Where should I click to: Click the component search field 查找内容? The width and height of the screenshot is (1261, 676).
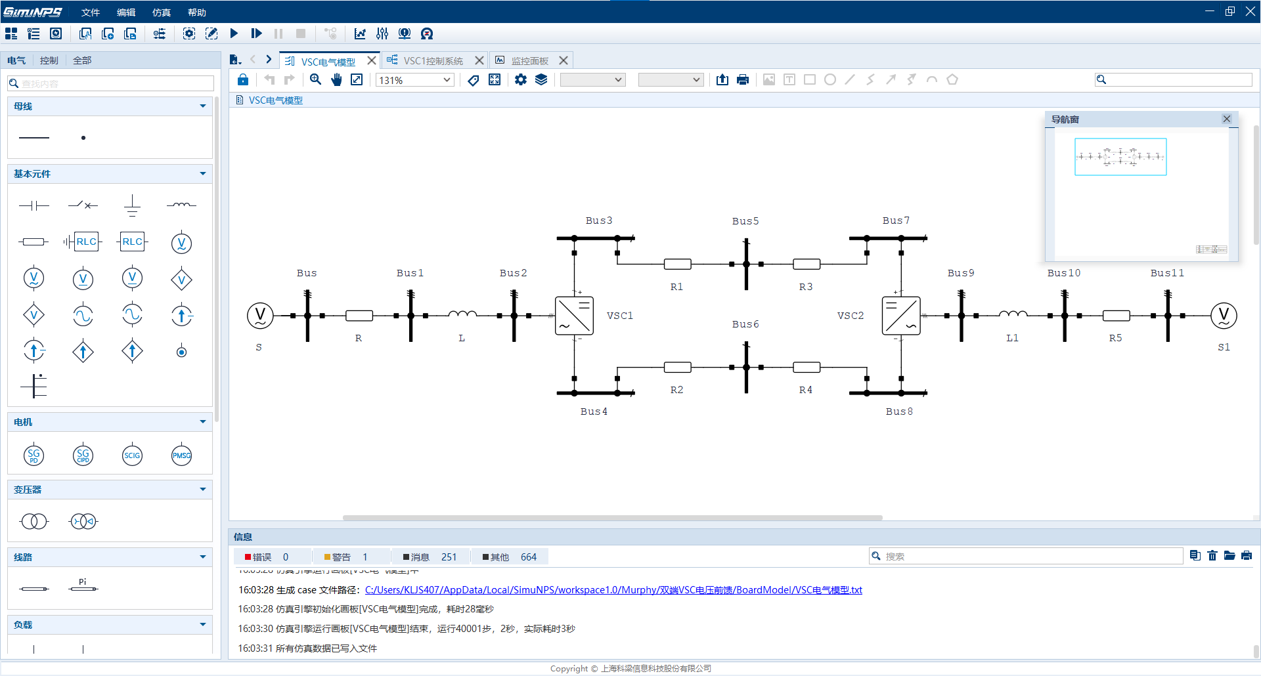click(x=110, y=83)
